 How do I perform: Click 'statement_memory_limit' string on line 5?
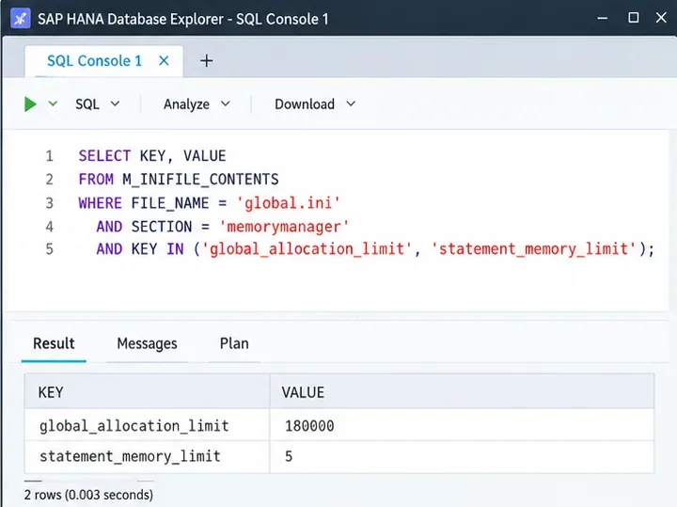pyautogui.click(x=534, y=249)
